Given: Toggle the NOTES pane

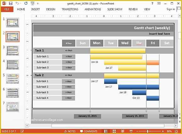Looking at the screenshot, I should [x=70, y=131].
